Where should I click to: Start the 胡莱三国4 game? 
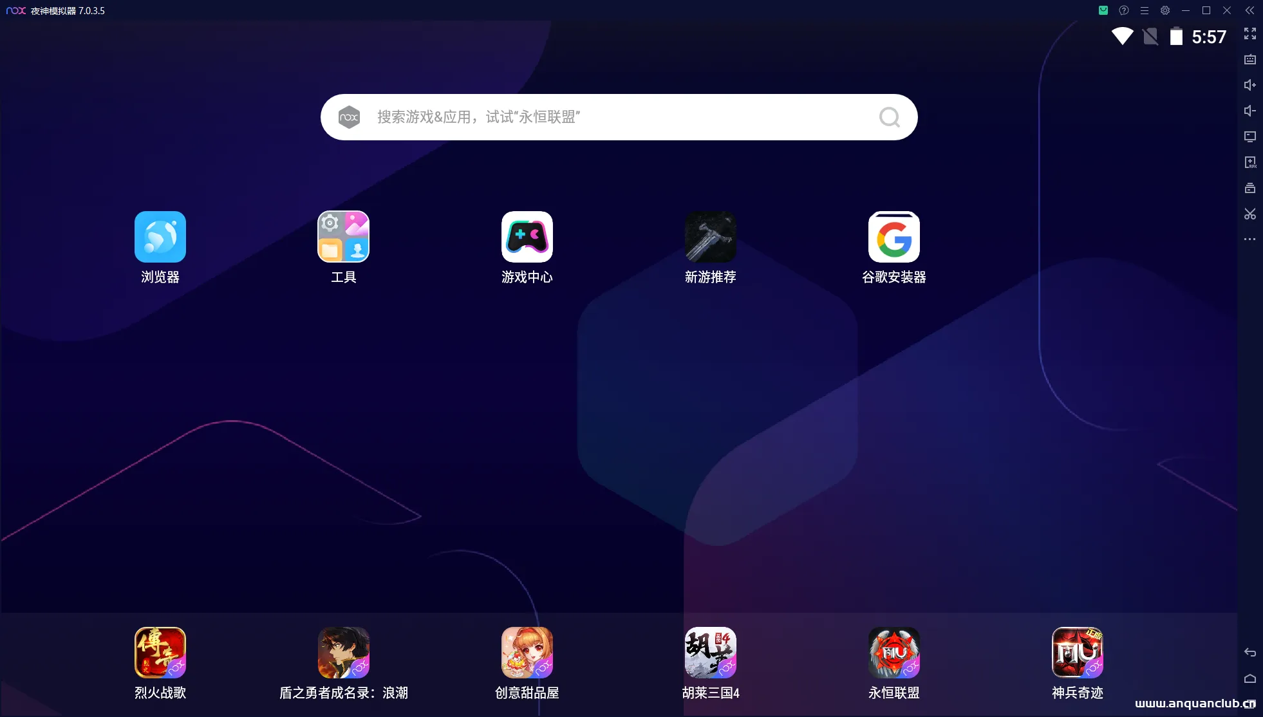[711, 653]
